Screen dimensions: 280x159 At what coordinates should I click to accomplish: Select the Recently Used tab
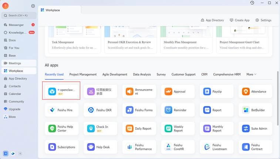54,74
